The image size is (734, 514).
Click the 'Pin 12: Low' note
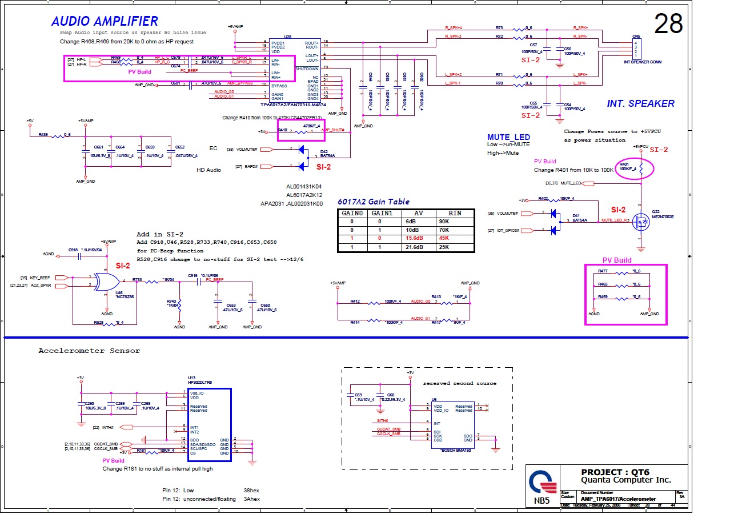(178, 491)
